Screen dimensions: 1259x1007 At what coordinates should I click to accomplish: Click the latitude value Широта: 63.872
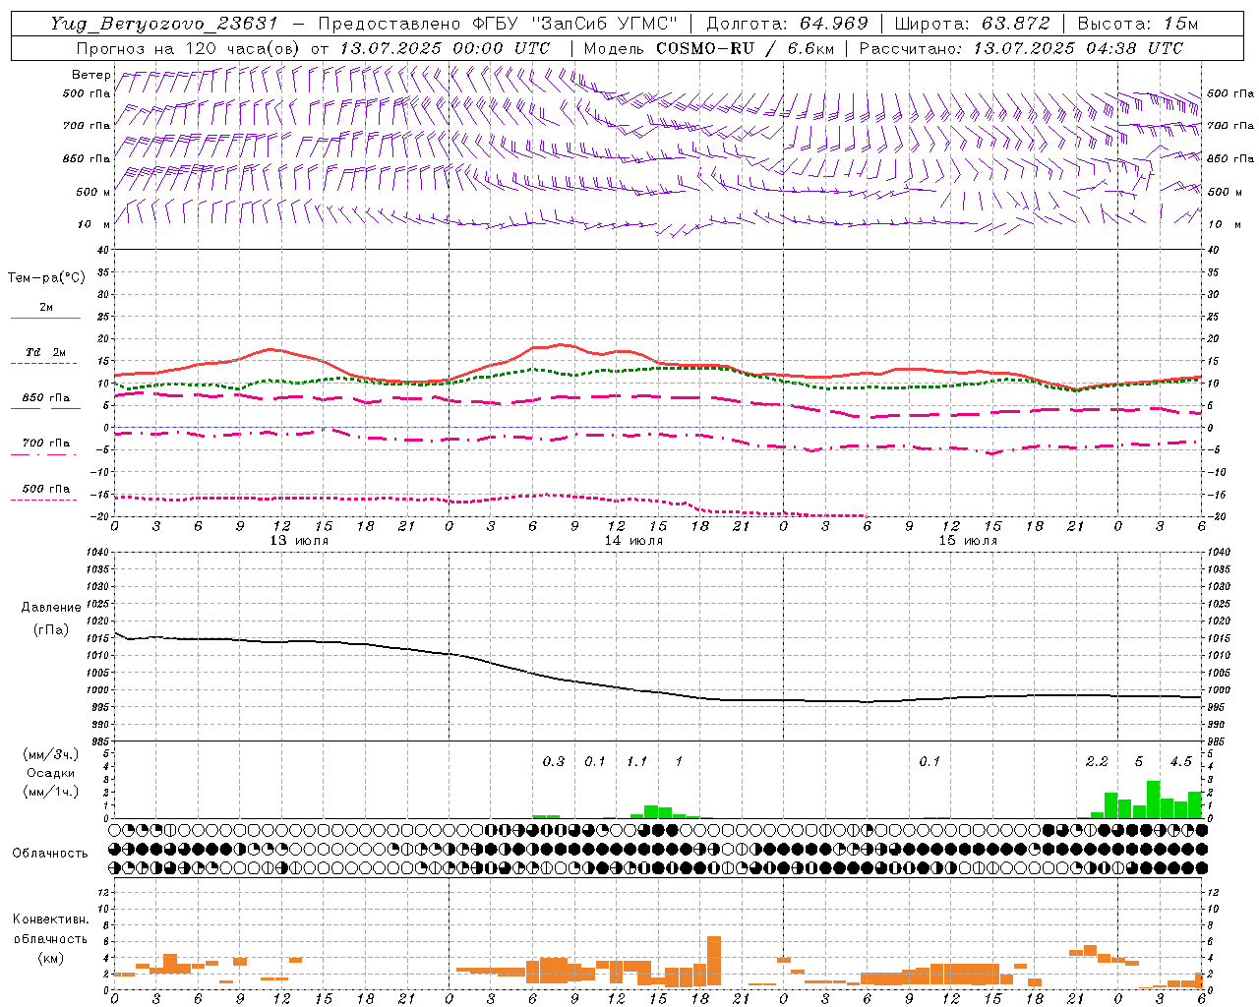pos(972,24)
